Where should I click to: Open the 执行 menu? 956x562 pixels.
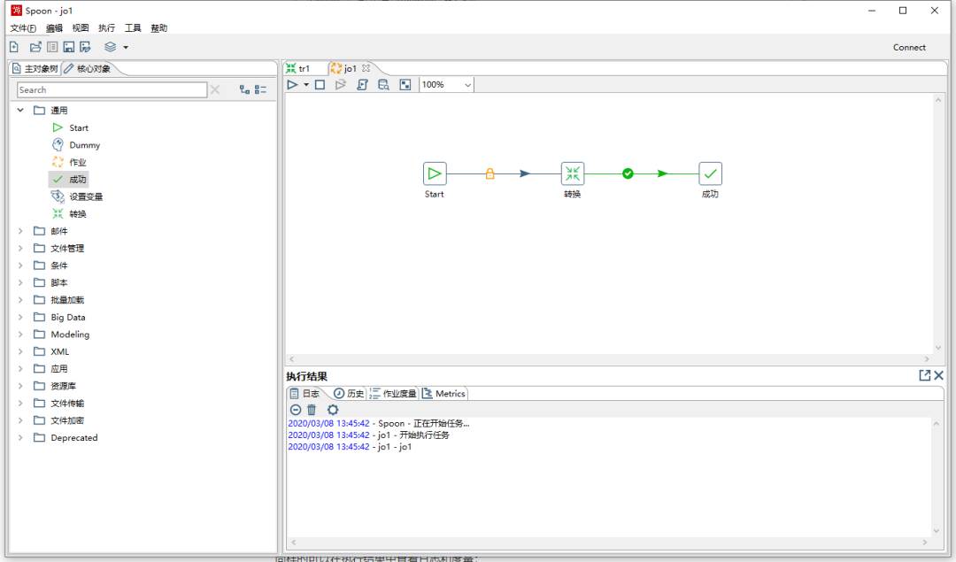107,28
